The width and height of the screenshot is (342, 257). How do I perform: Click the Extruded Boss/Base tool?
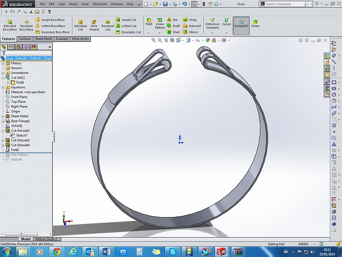(x=9, y=25)
